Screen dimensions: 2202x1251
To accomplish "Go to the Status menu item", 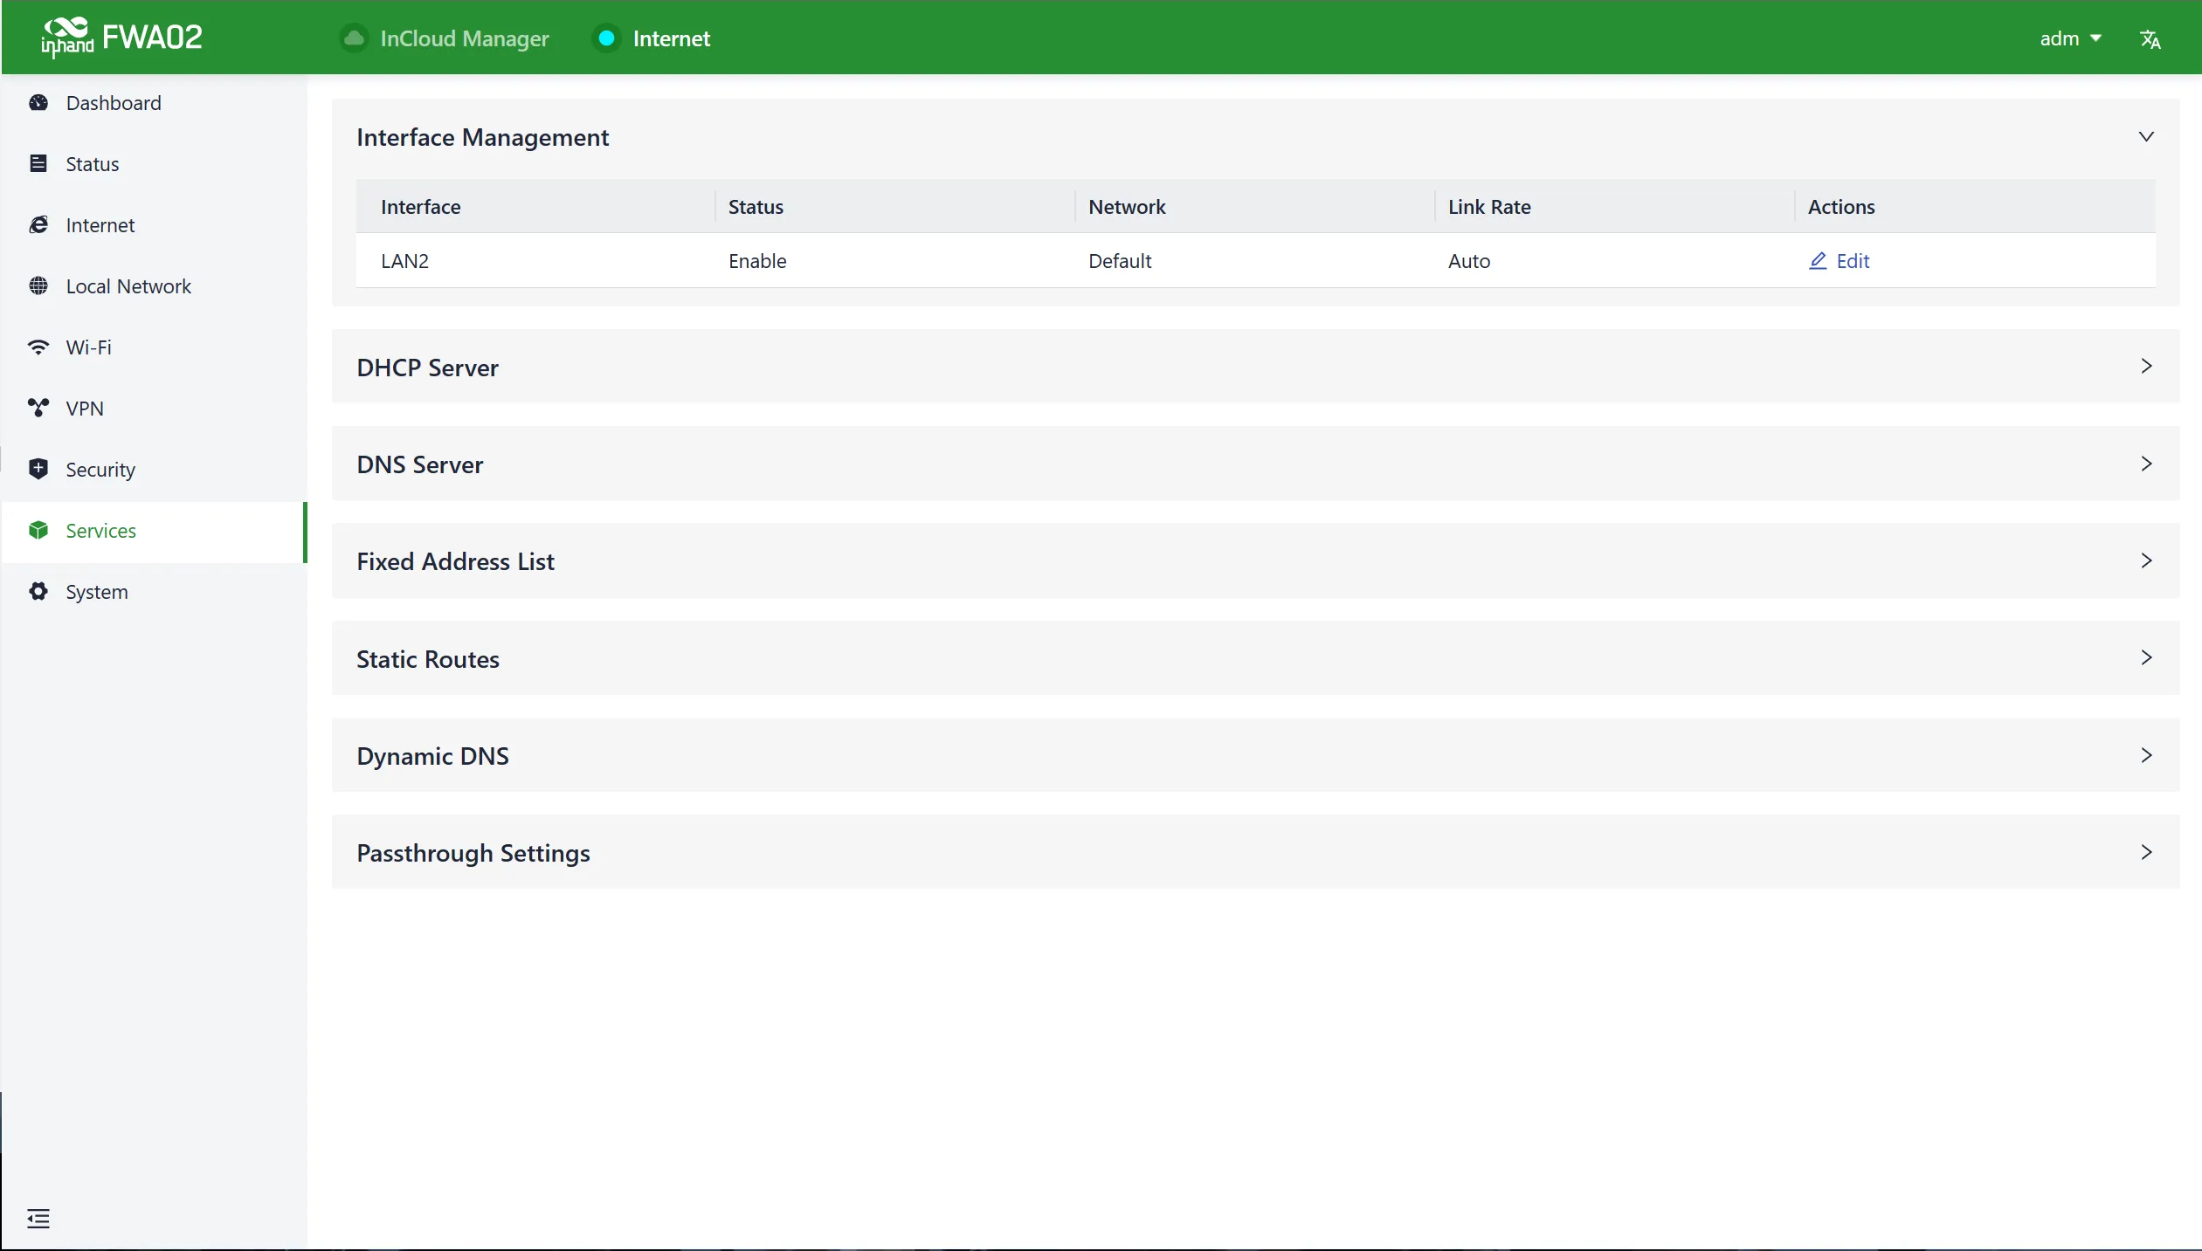I will 154,164.
